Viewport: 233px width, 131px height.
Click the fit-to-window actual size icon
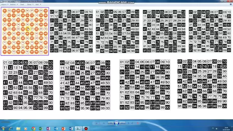tap(104, 123)
